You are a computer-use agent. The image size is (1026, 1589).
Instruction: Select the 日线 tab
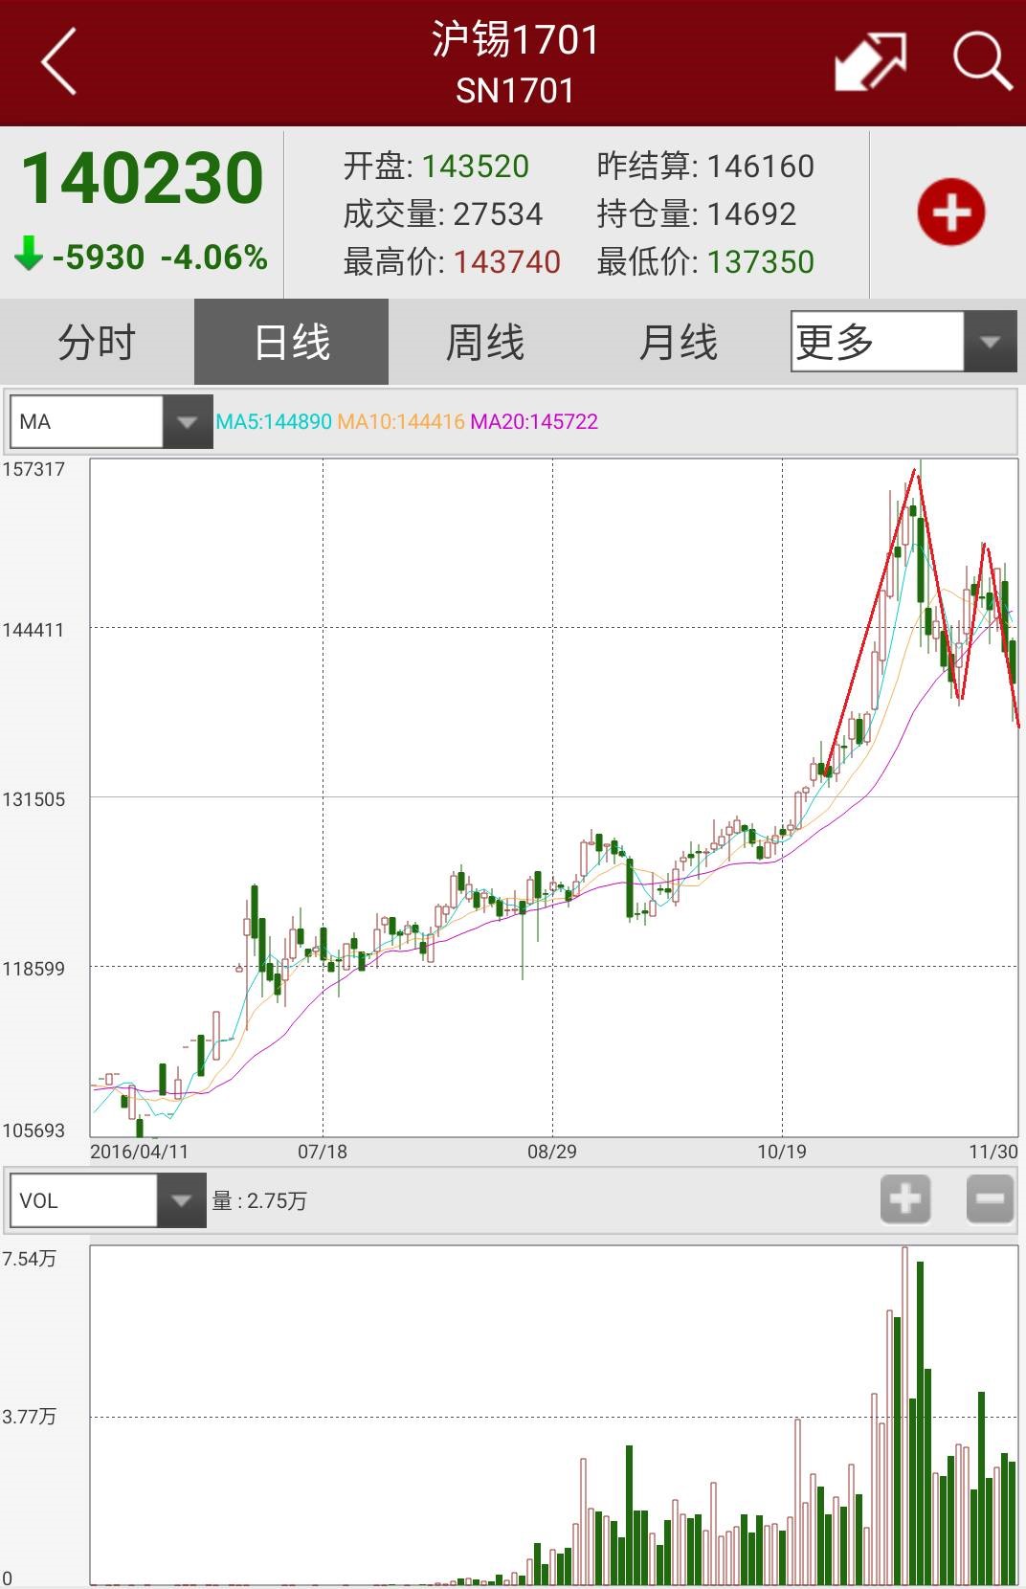pos(291,342)
